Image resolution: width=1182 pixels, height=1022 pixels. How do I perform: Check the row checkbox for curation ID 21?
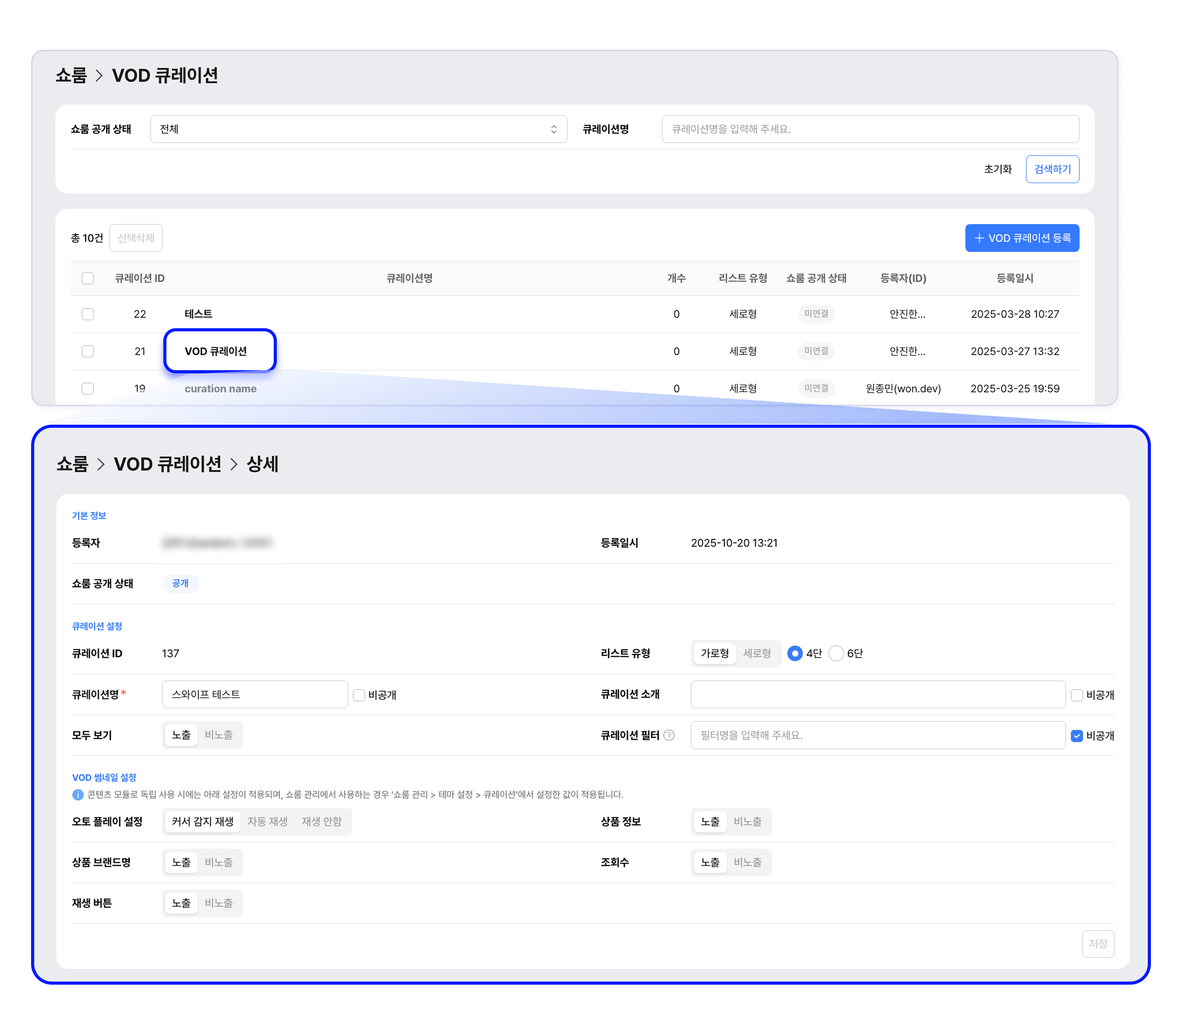(87, 352)
